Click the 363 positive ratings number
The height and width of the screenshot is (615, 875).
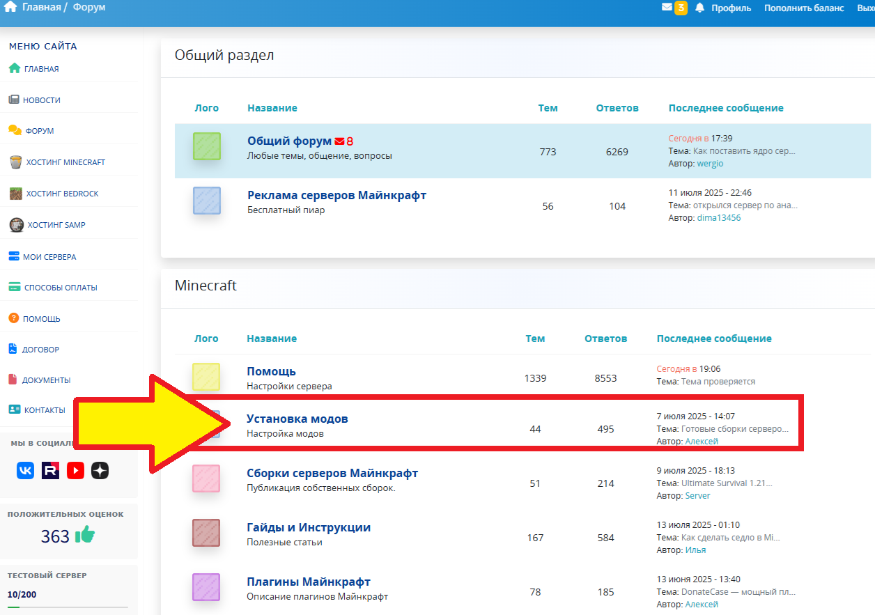pos(55,536)
